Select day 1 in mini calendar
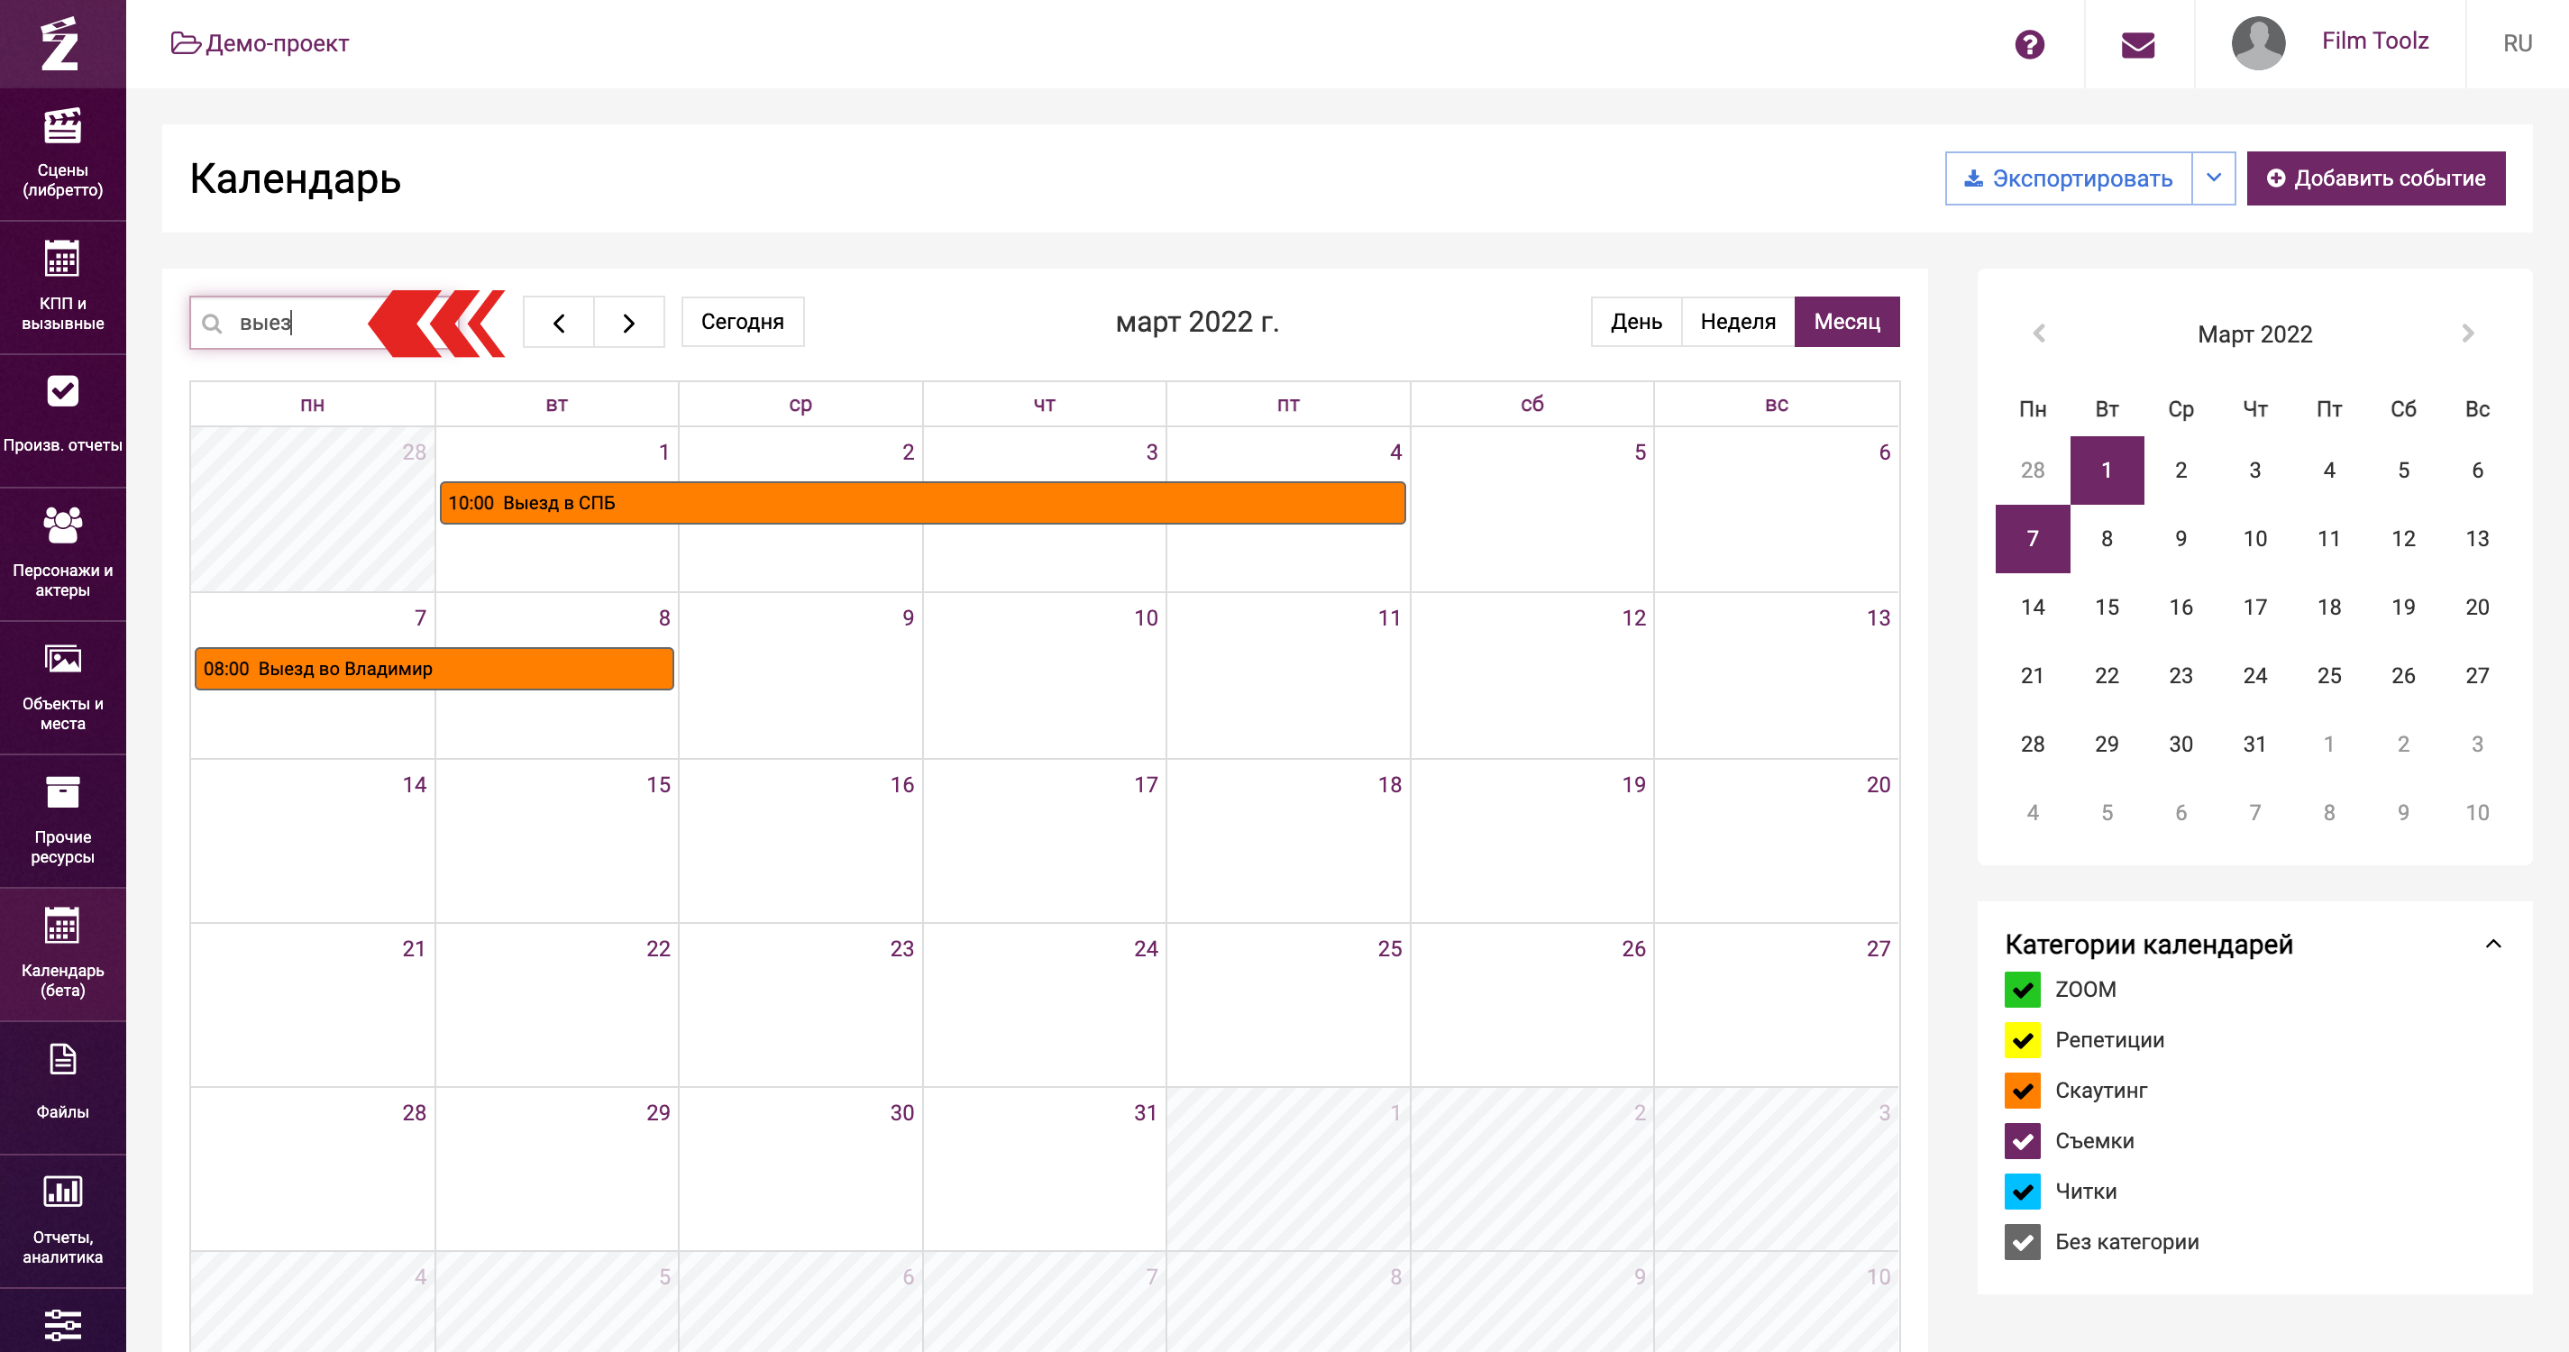This screenshot has width=2569, height=1352. (x=2107, y=470)
